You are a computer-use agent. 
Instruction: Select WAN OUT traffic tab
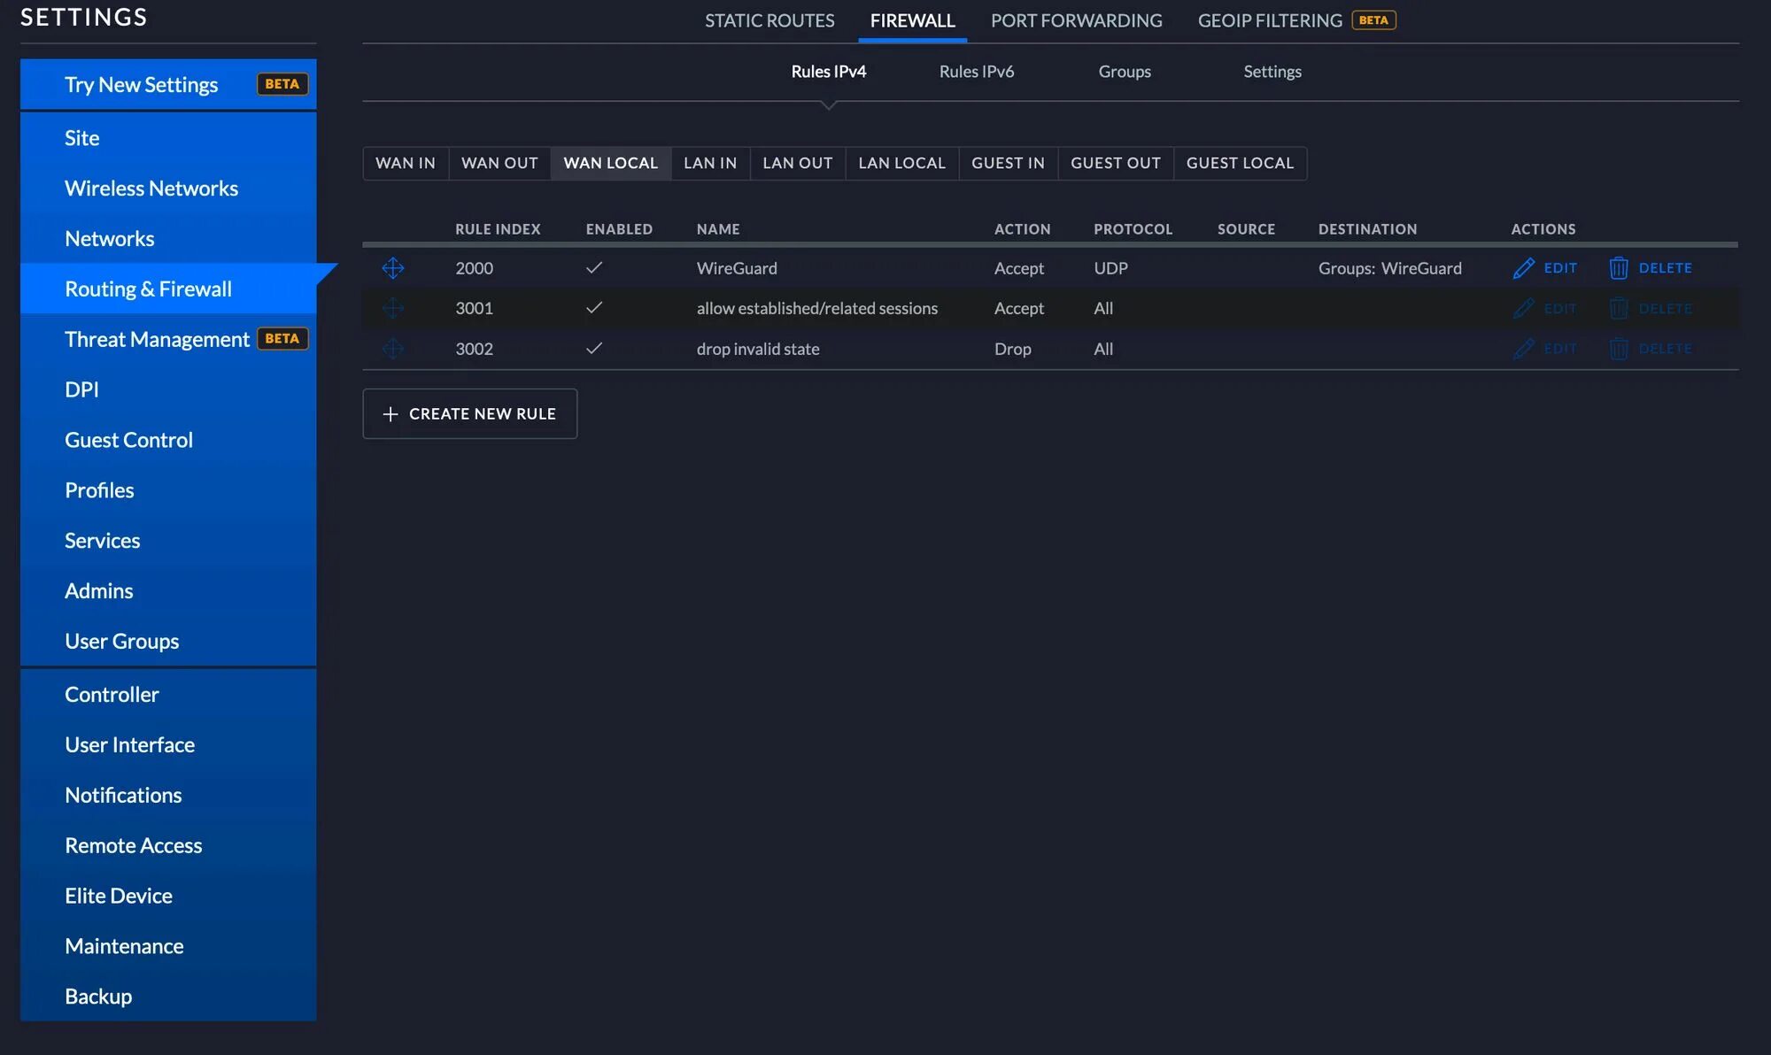click(x=500, y=163)
